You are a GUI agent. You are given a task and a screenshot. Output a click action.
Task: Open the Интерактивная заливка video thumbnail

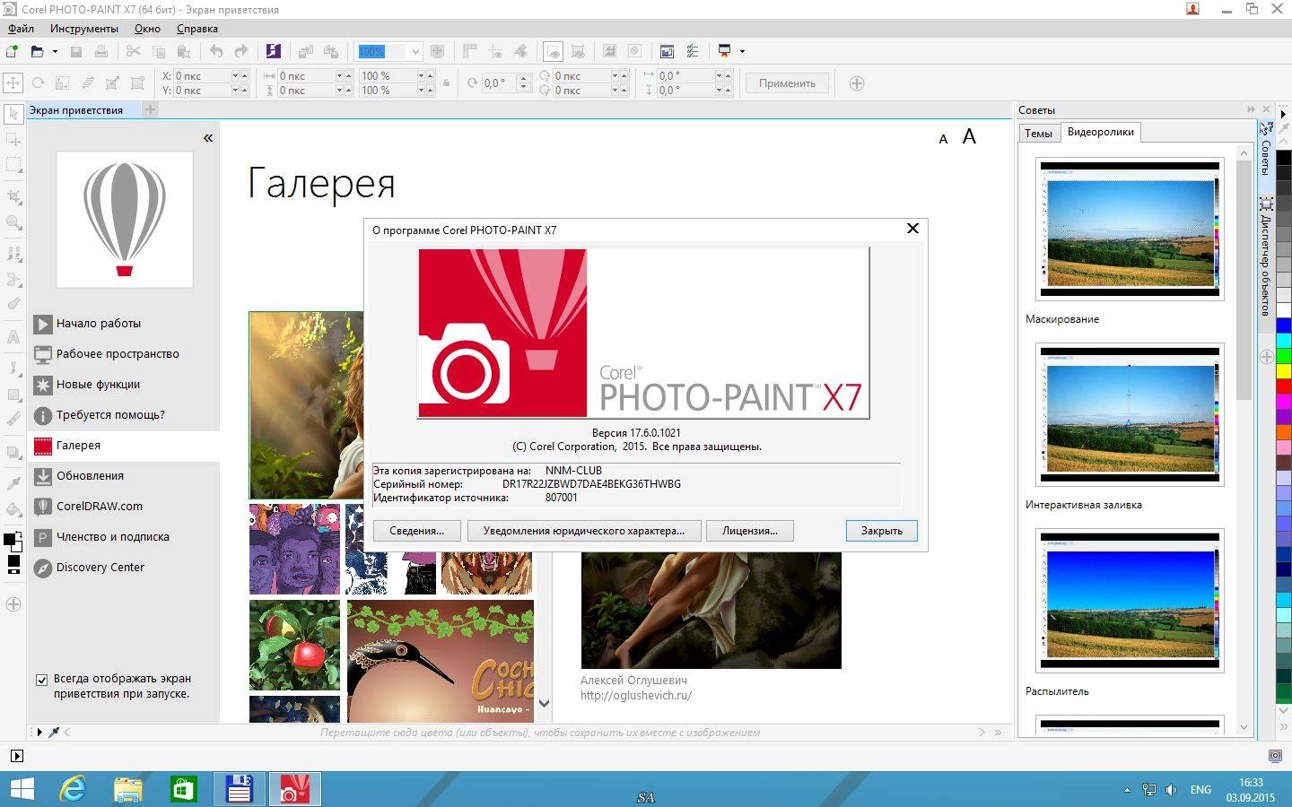pyautogui.click(x=1130, y=415)
